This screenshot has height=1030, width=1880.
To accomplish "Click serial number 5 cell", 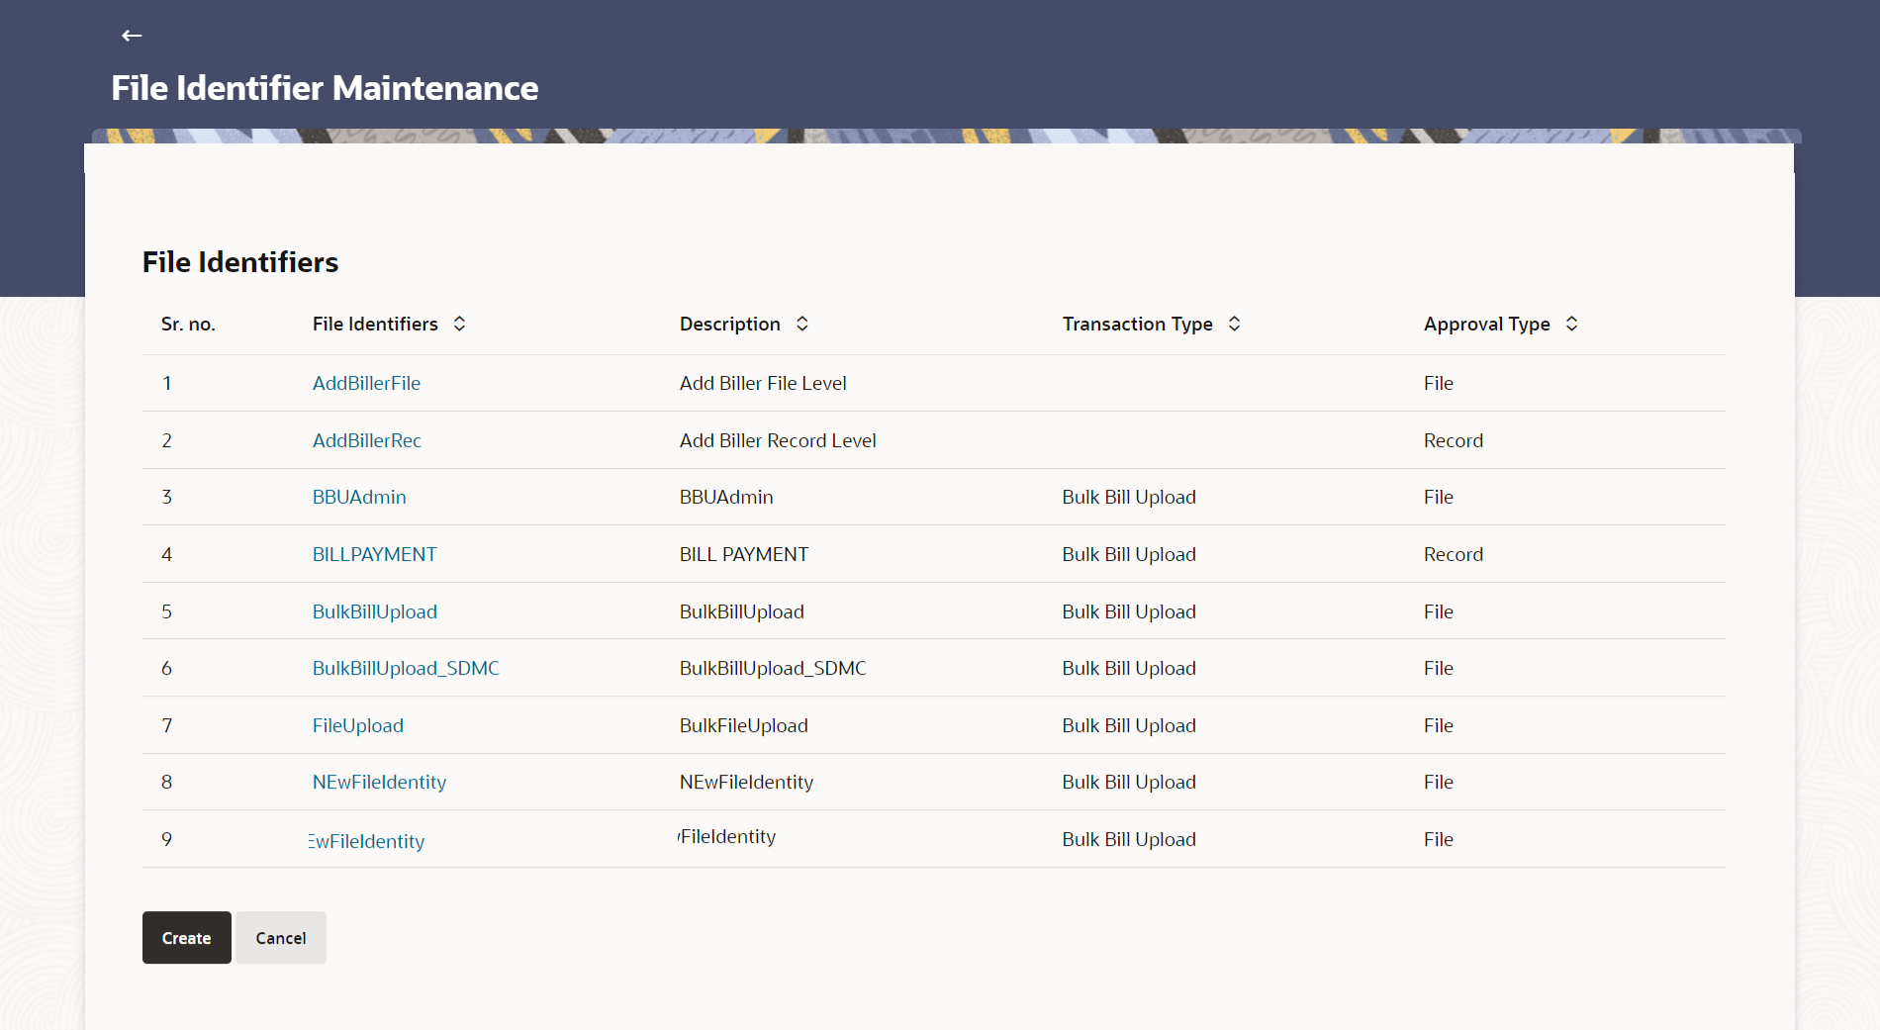I will point(167,611).
